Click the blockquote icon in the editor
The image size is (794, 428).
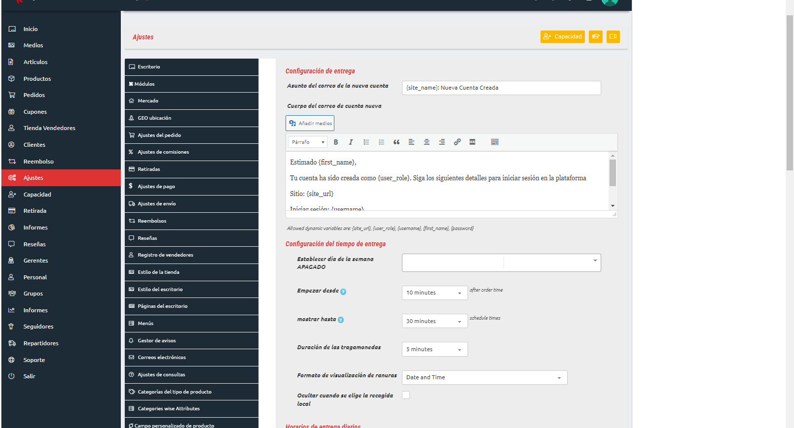tap(397, 142)
